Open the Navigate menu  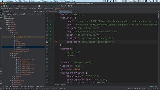click(32, 1)
